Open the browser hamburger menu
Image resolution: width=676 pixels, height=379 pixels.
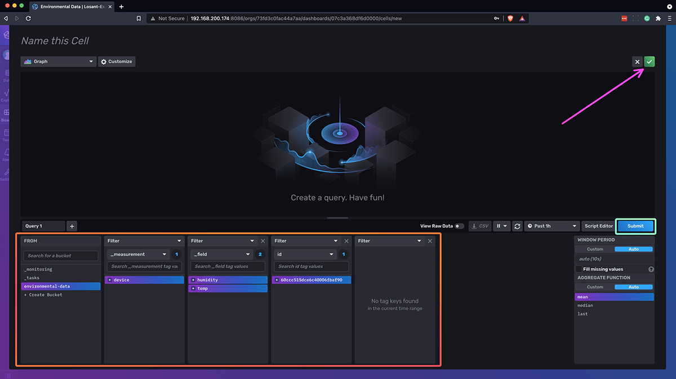point(669,18)
